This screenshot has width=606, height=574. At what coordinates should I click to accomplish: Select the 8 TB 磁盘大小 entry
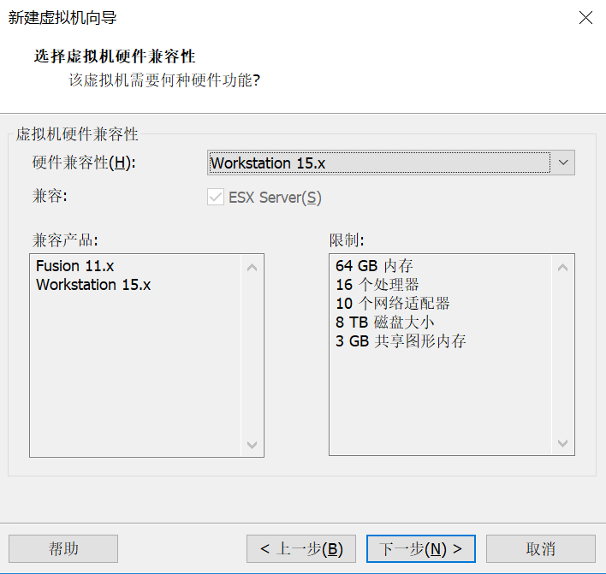(385, 323)
